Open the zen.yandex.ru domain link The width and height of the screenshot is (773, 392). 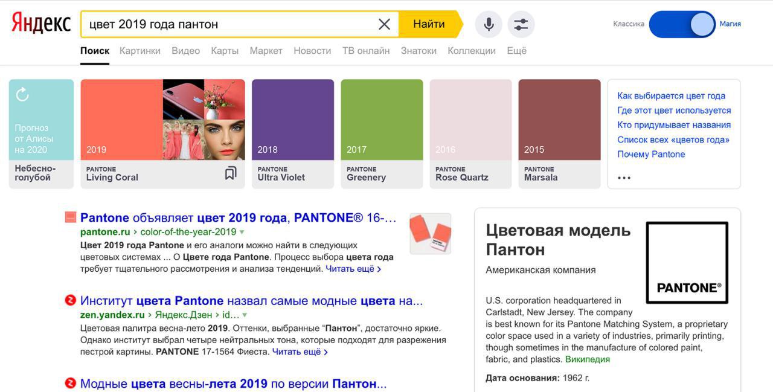(x=112, y=315)
